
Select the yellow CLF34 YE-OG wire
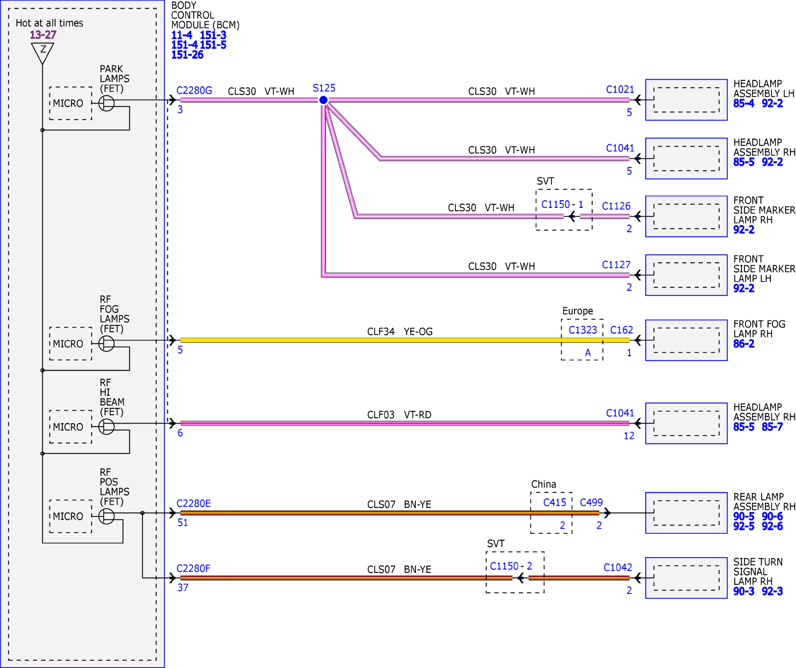point(405,340)
